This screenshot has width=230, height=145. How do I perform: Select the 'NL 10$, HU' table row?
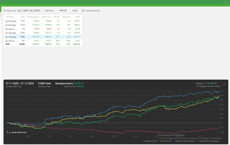(x=43, y=41)
